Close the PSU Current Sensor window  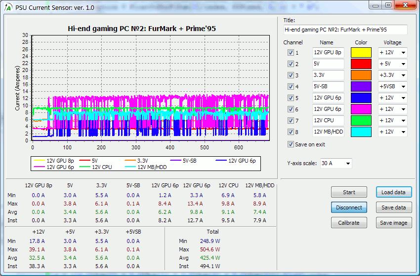pyautogui.click(x=405, y=5)
